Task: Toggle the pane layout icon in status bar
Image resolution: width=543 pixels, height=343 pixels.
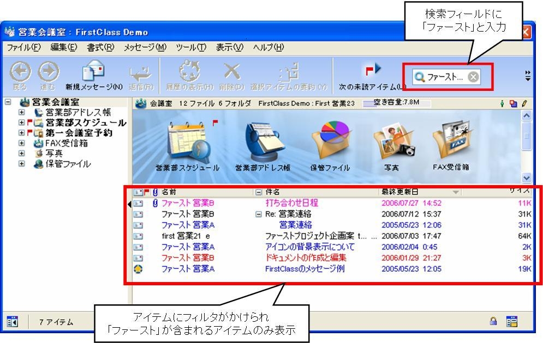Action: 13,321
